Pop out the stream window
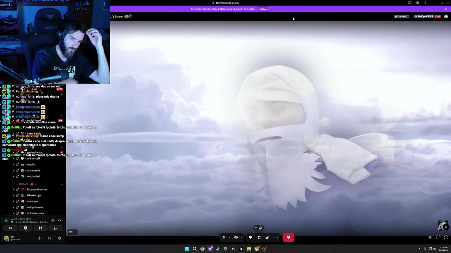 coord(438,238)
